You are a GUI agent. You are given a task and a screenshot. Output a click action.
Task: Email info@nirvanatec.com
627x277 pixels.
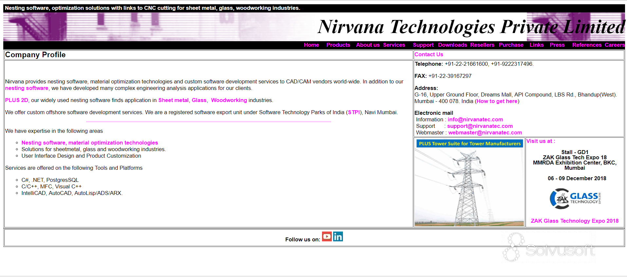click(475, 120)
